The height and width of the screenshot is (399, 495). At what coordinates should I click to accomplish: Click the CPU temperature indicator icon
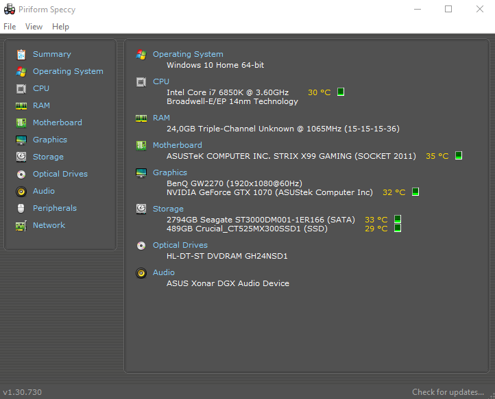coord(341,92)
